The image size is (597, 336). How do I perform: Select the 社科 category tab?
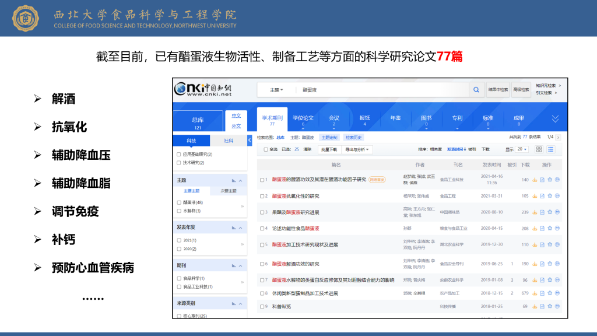[x=228, y=141]
